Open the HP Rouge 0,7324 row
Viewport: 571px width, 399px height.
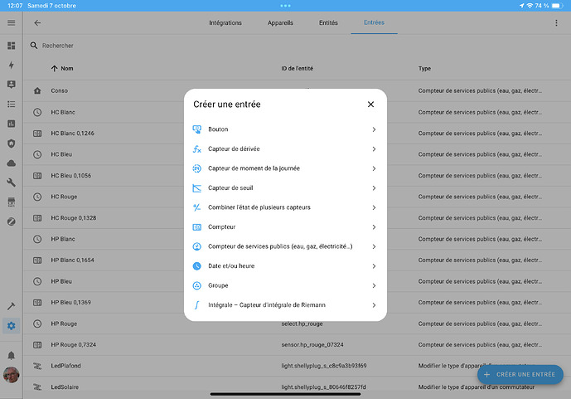pyautogui.click(x=297, y=345)
